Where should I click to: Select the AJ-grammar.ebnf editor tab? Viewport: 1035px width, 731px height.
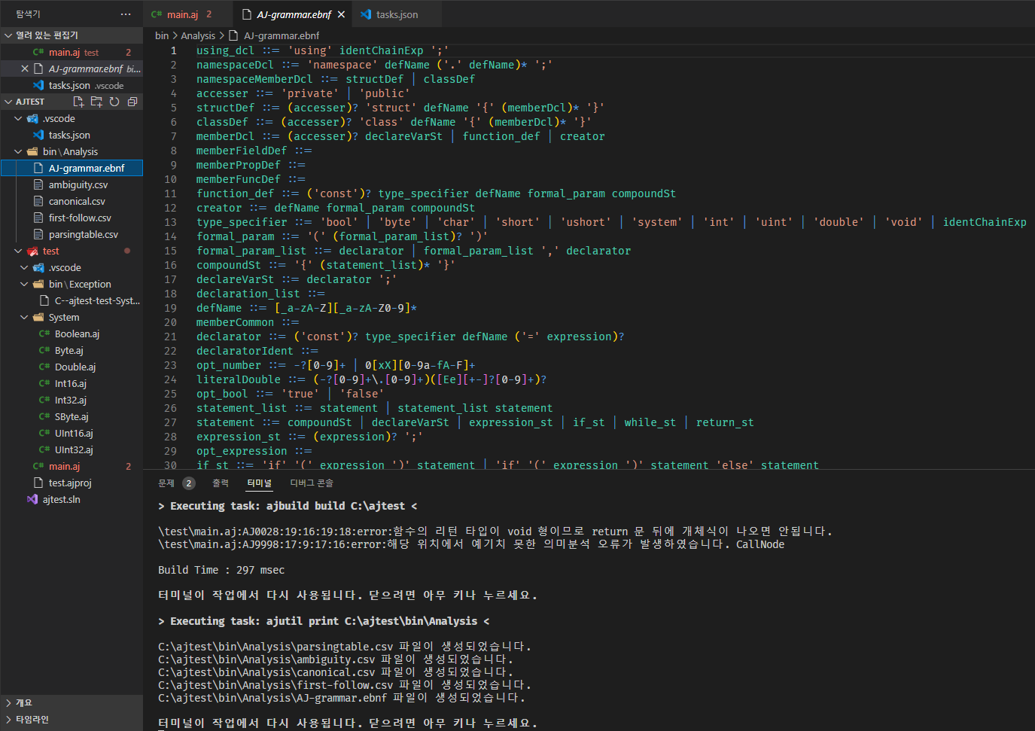294,14
